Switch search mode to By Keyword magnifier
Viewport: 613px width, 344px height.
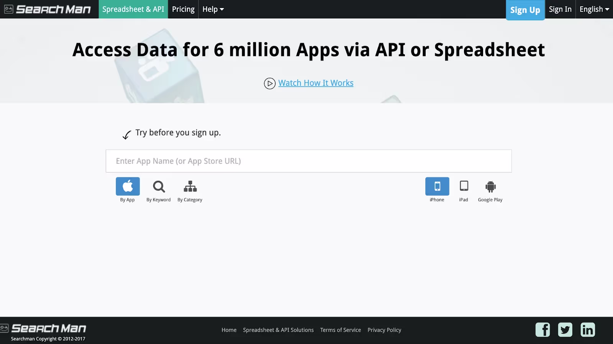point(159,187)
